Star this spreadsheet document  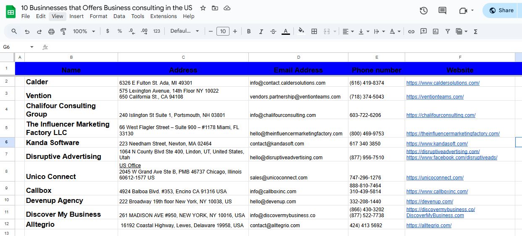click(x=203, y=8)
